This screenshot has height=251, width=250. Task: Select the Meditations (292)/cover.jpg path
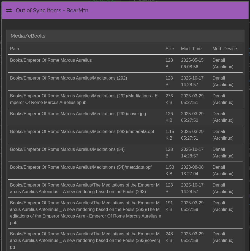[78, 114]
